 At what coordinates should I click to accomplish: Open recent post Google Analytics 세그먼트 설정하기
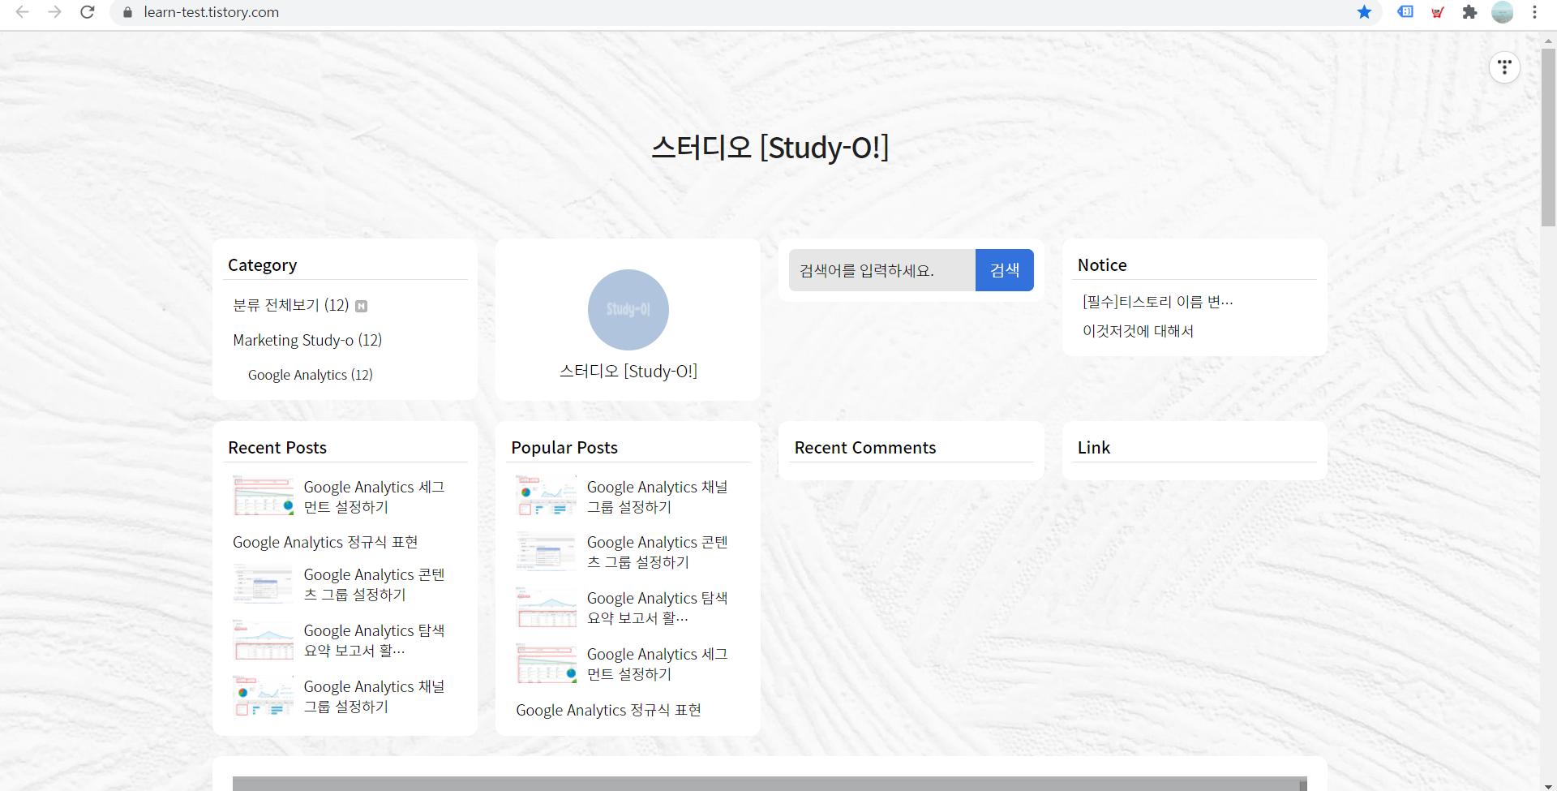[x=374, y=497]
